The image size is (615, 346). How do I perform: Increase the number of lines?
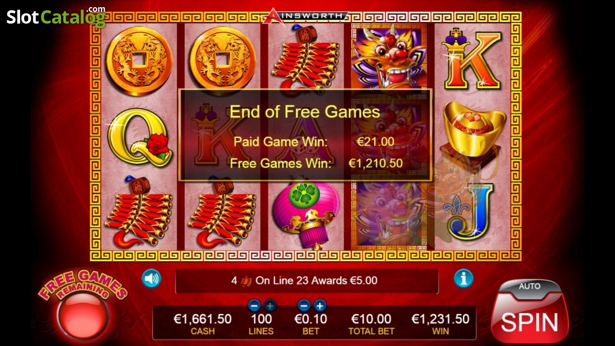pyautogui.click(x=270, y=306)
